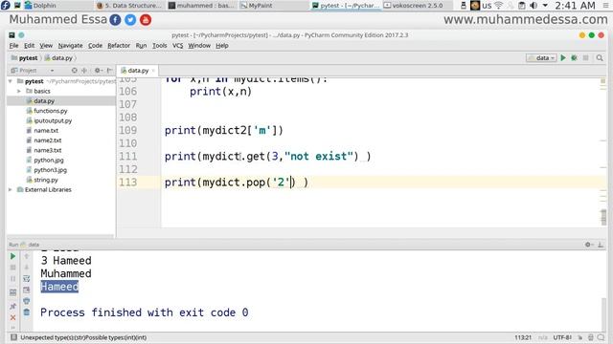Open the Window menu
613x344 pixels.
point(199,46)
